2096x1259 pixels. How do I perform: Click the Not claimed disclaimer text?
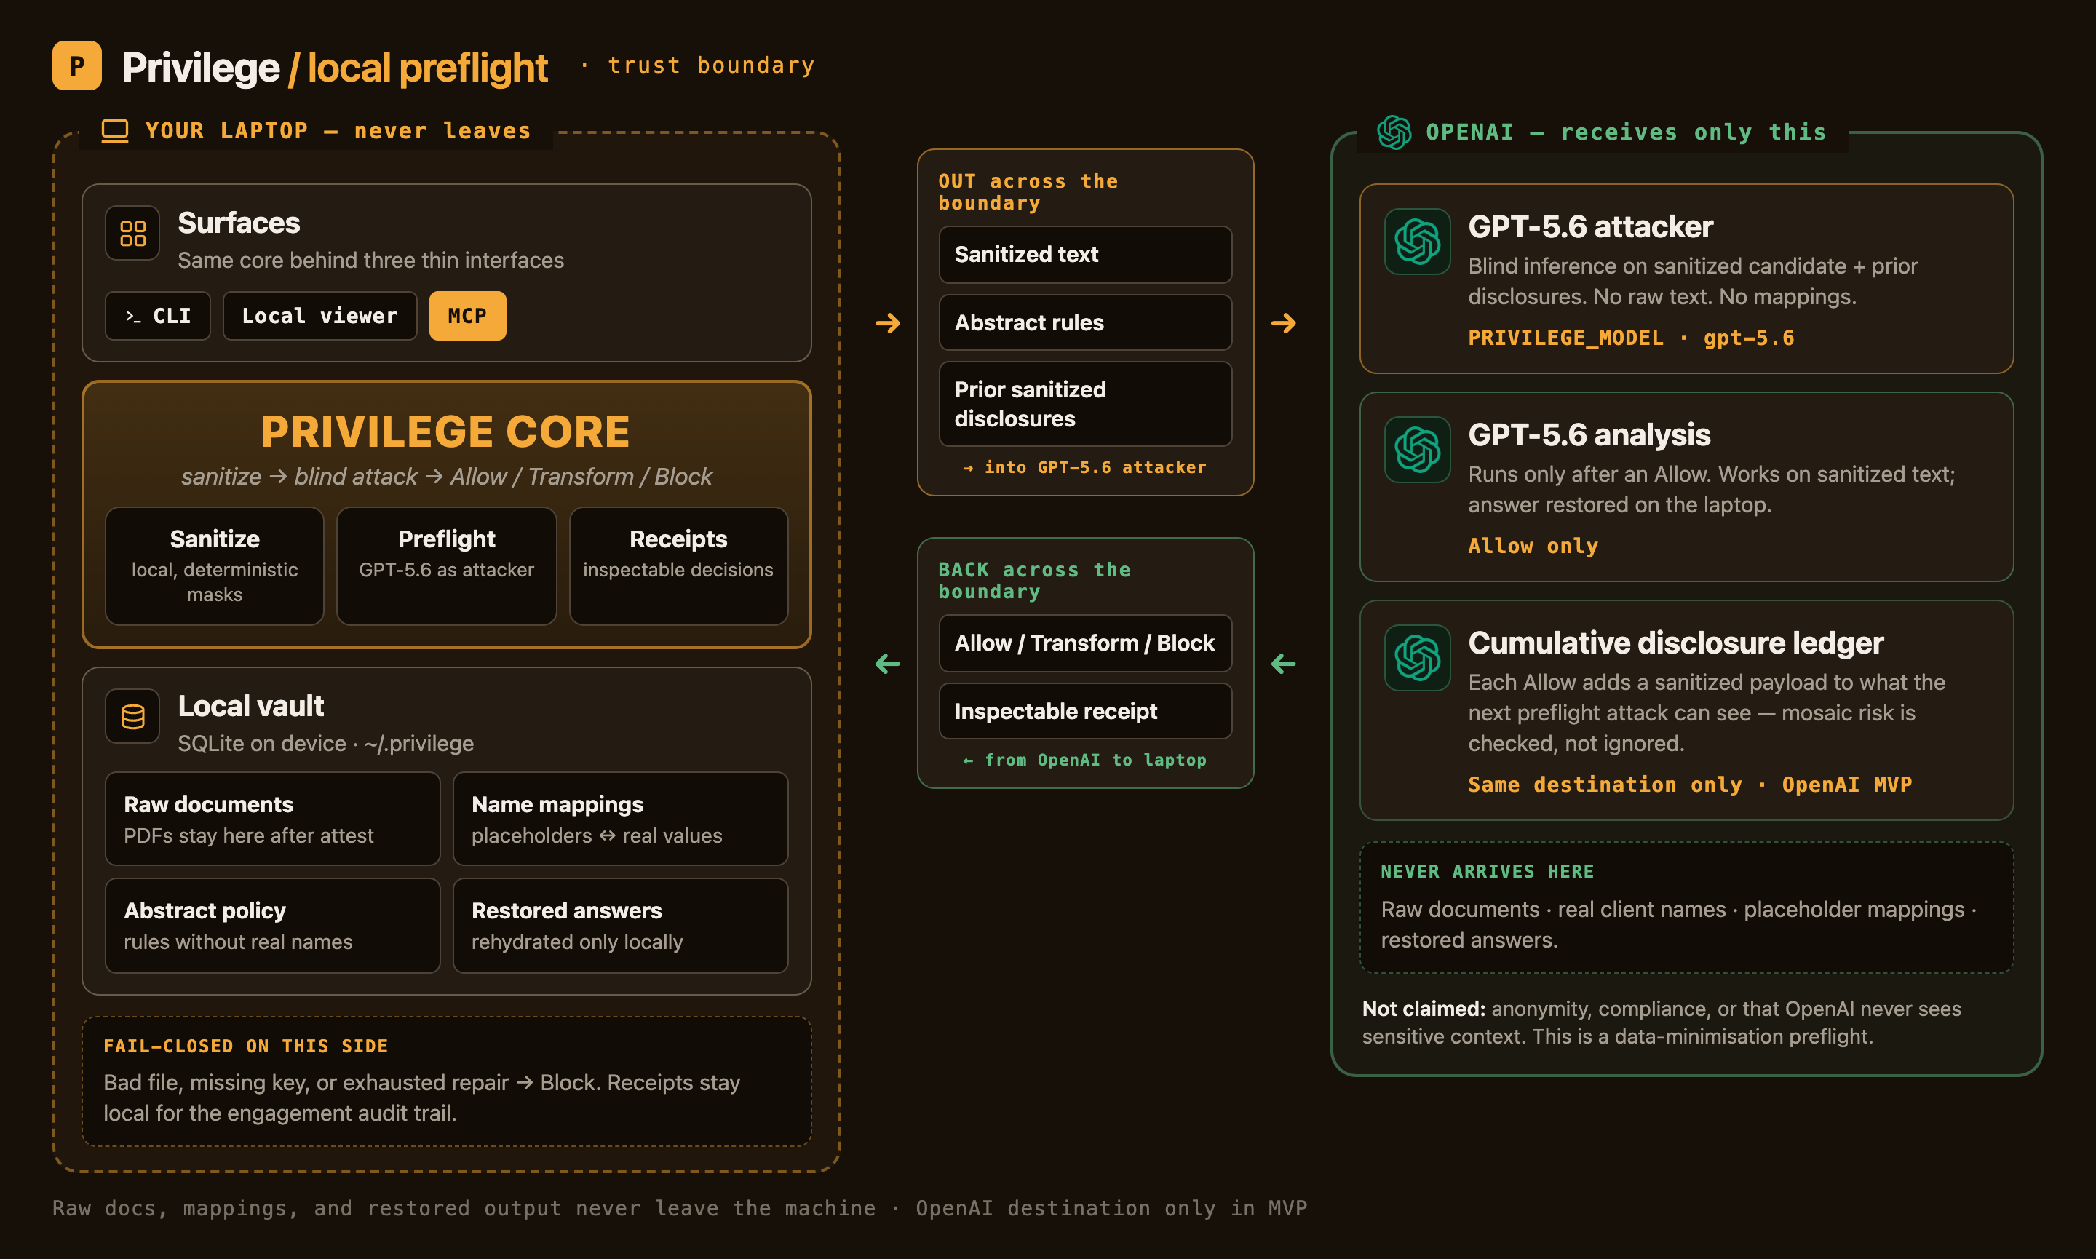pyautogui.click(x=1662, y=1022)
